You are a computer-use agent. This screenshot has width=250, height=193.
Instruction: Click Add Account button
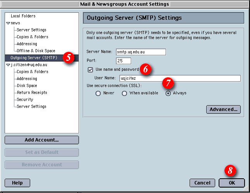(42, 140)
